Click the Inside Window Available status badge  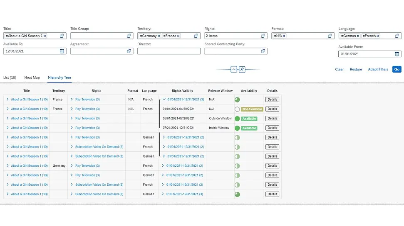[249, 128]
